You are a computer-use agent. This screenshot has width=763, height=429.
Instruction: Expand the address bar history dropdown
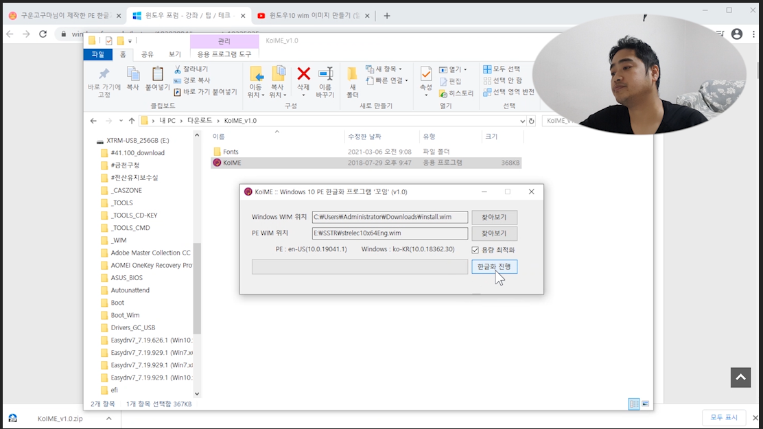[522, 121]
